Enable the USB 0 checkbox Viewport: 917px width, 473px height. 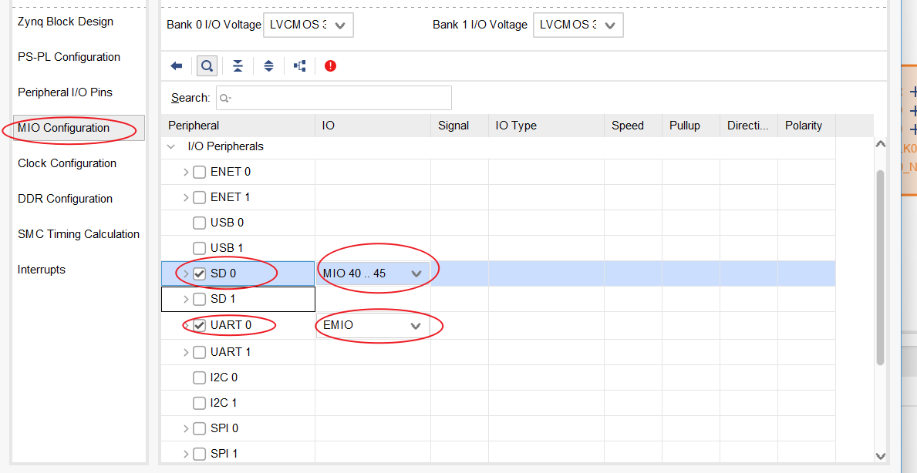[x=200, y=223]
